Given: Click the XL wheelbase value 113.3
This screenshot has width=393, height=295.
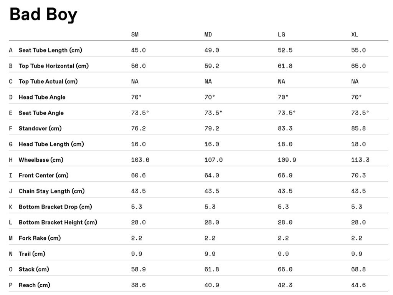Looking at the screenshot, I should click(x=360, y=160).
